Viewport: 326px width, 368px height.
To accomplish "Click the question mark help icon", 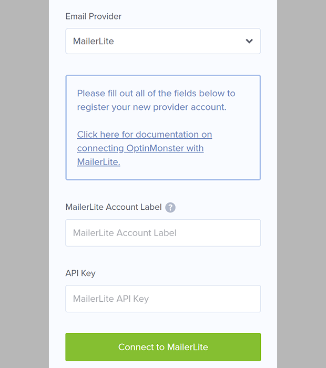I will coord(170,208).
